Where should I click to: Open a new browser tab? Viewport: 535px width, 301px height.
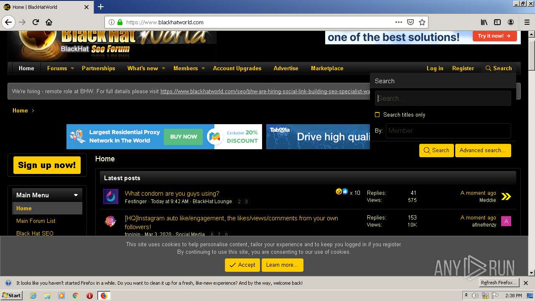coord(100,7)
